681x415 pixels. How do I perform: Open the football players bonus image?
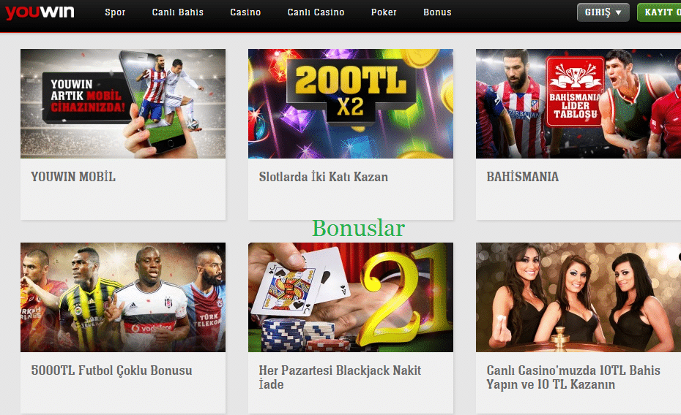click(123, 297)
